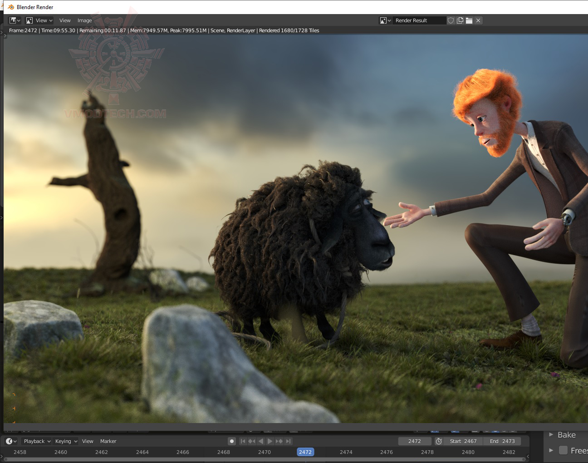Unlink the Render Result image with X
The image size is (588, 463).
pyautogui.click(x=478, y=20)
